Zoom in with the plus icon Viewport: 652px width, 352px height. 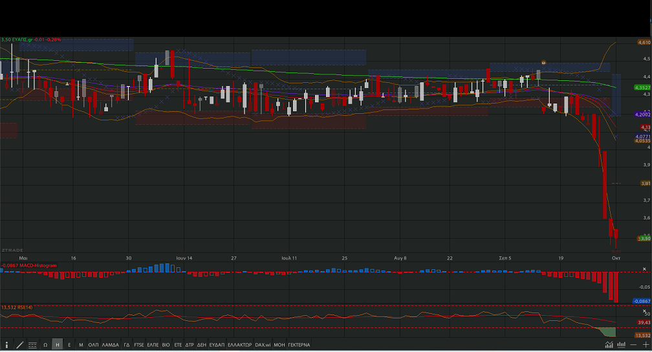tap(646, 344)
